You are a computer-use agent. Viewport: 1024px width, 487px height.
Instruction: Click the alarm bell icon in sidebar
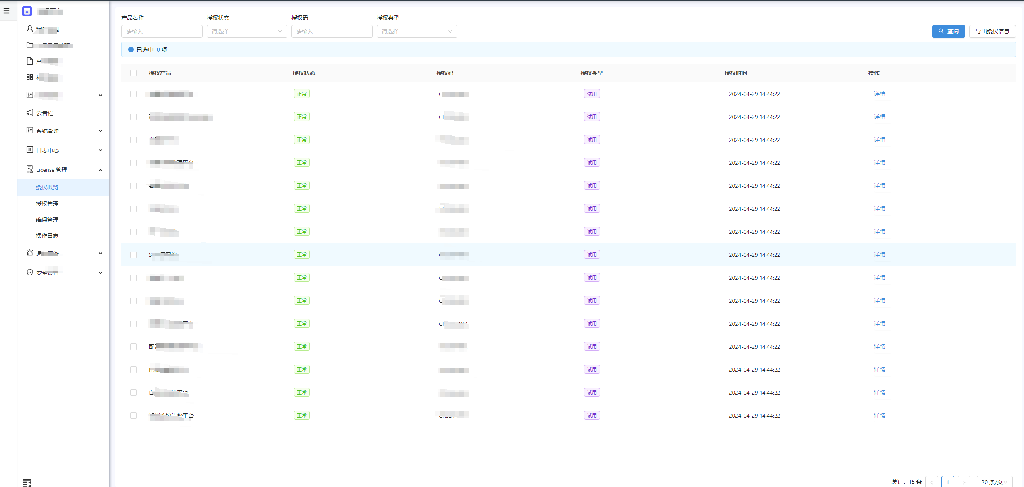(x=30, y=253)
